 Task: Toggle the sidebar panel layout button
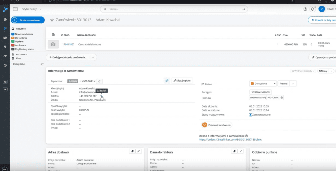click(15, 9)
